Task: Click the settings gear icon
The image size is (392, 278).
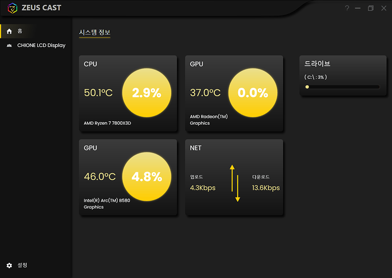Action: pyautogui.click(x=9, y=265)
